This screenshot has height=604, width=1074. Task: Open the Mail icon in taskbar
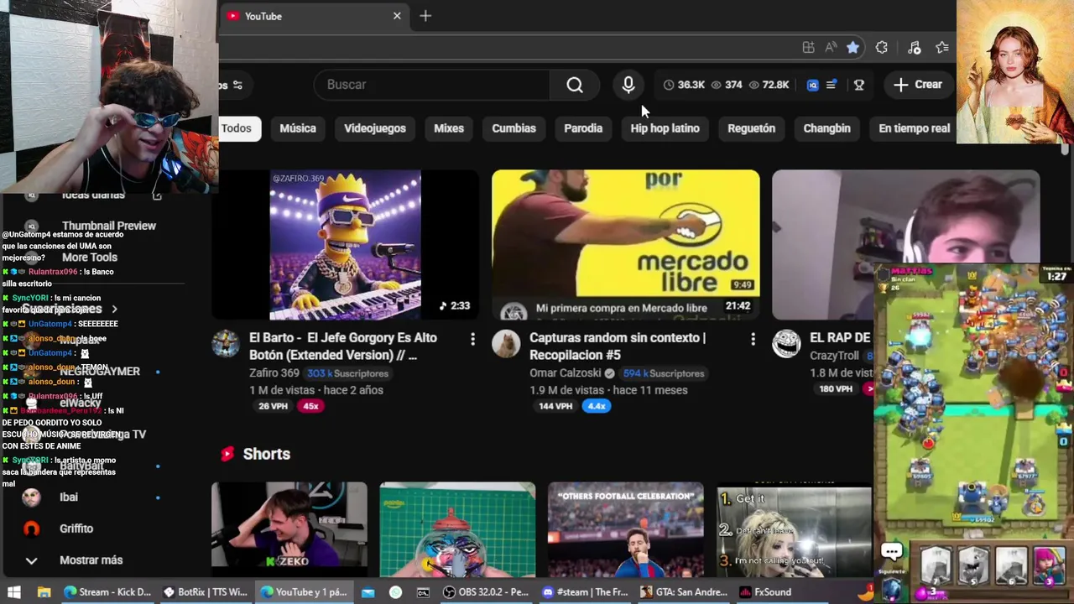(x=368, y=591)
